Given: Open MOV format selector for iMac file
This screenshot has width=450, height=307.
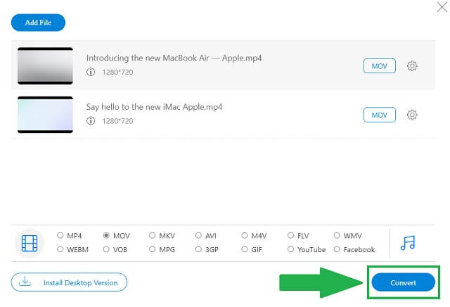Looking at the screenshot, I should [380, 115].
